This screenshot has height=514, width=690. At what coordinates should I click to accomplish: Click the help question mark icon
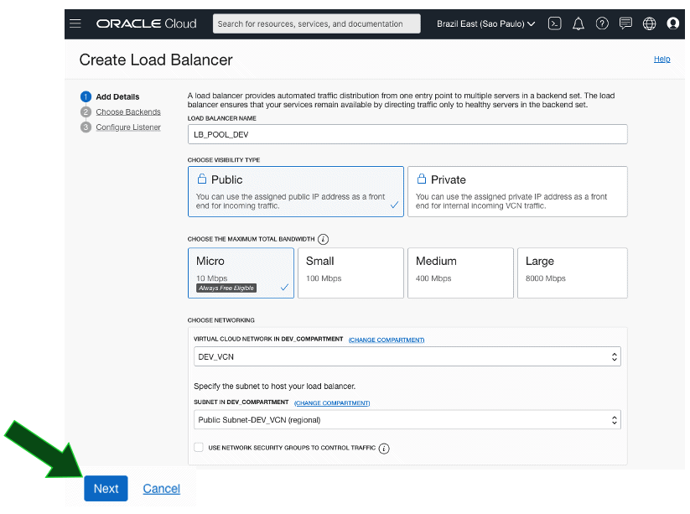(x=602, y=23)
